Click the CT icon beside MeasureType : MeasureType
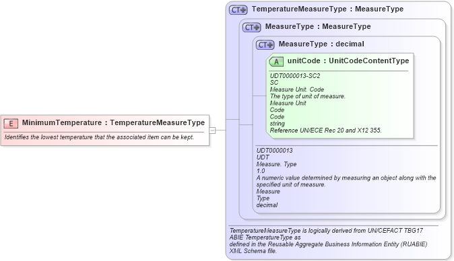Viewport: 454px width, 261px height. pos(251,28)
